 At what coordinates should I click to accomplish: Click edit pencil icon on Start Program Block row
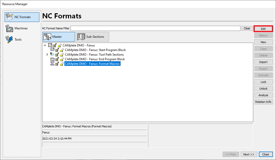(x=57, y=50)
